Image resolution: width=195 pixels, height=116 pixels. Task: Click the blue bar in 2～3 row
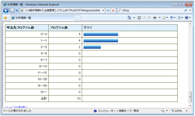pyautogui.click(x=92, y=47)
